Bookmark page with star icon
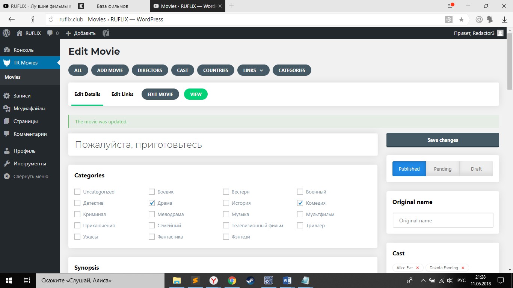The width and height of the screenshot is (513, 288). click(x=462, y=19)
